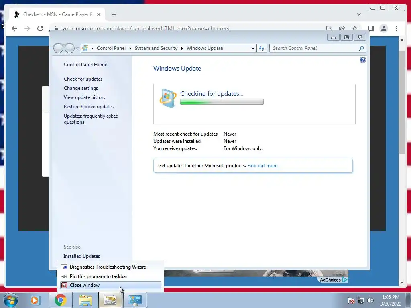Open the Control Panel taskbar button
The image size is (411, 308).
pyautogui.click(x=135, y=300)
